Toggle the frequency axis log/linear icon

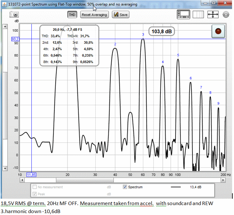(198, 15)
